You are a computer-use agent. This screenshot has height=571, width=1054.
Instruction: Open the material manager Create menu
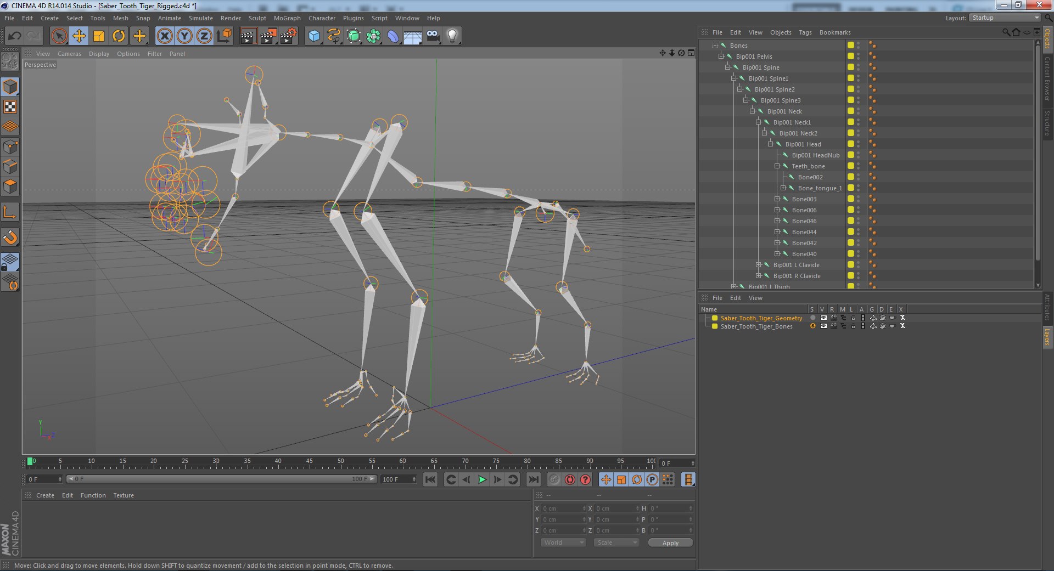coord(45,495)
